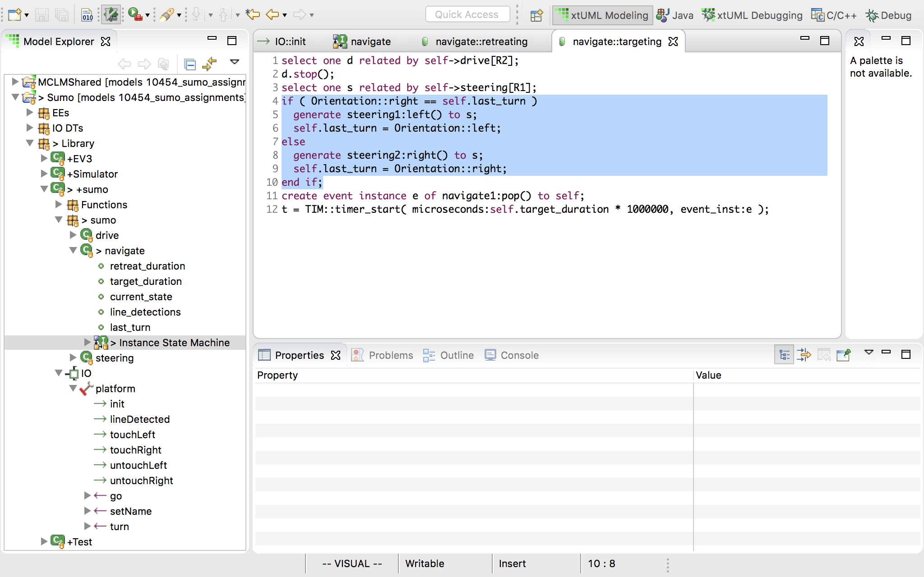924x577 pixels.
Task: Collapse the Sumo project node
Action: [15, 97]
